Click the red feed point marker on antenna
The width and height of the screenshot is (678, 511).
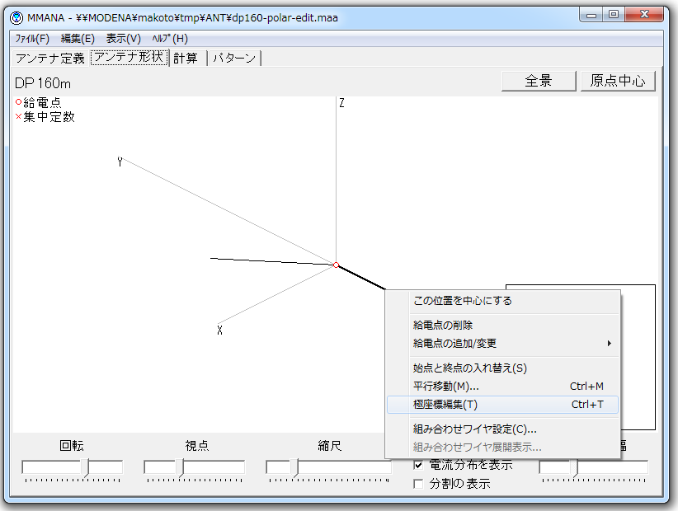[336, 265]
